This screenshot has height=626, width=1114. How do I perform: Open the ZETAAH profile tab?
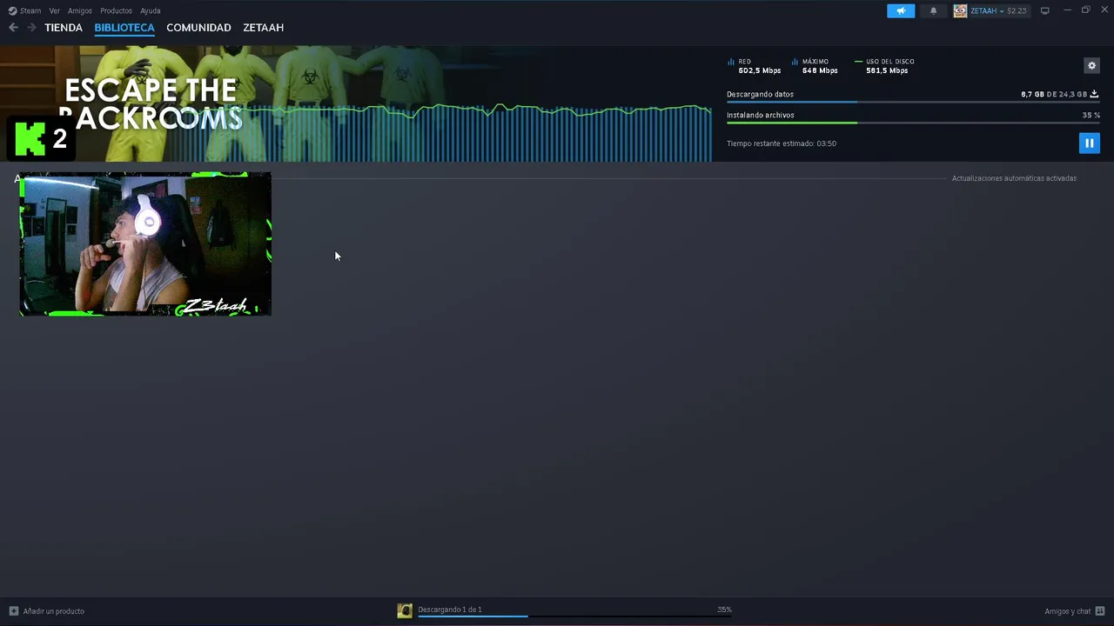pos(263,28)
